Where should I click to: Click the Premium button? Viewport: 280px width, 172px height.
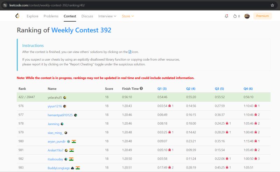[x=262, y=16]
